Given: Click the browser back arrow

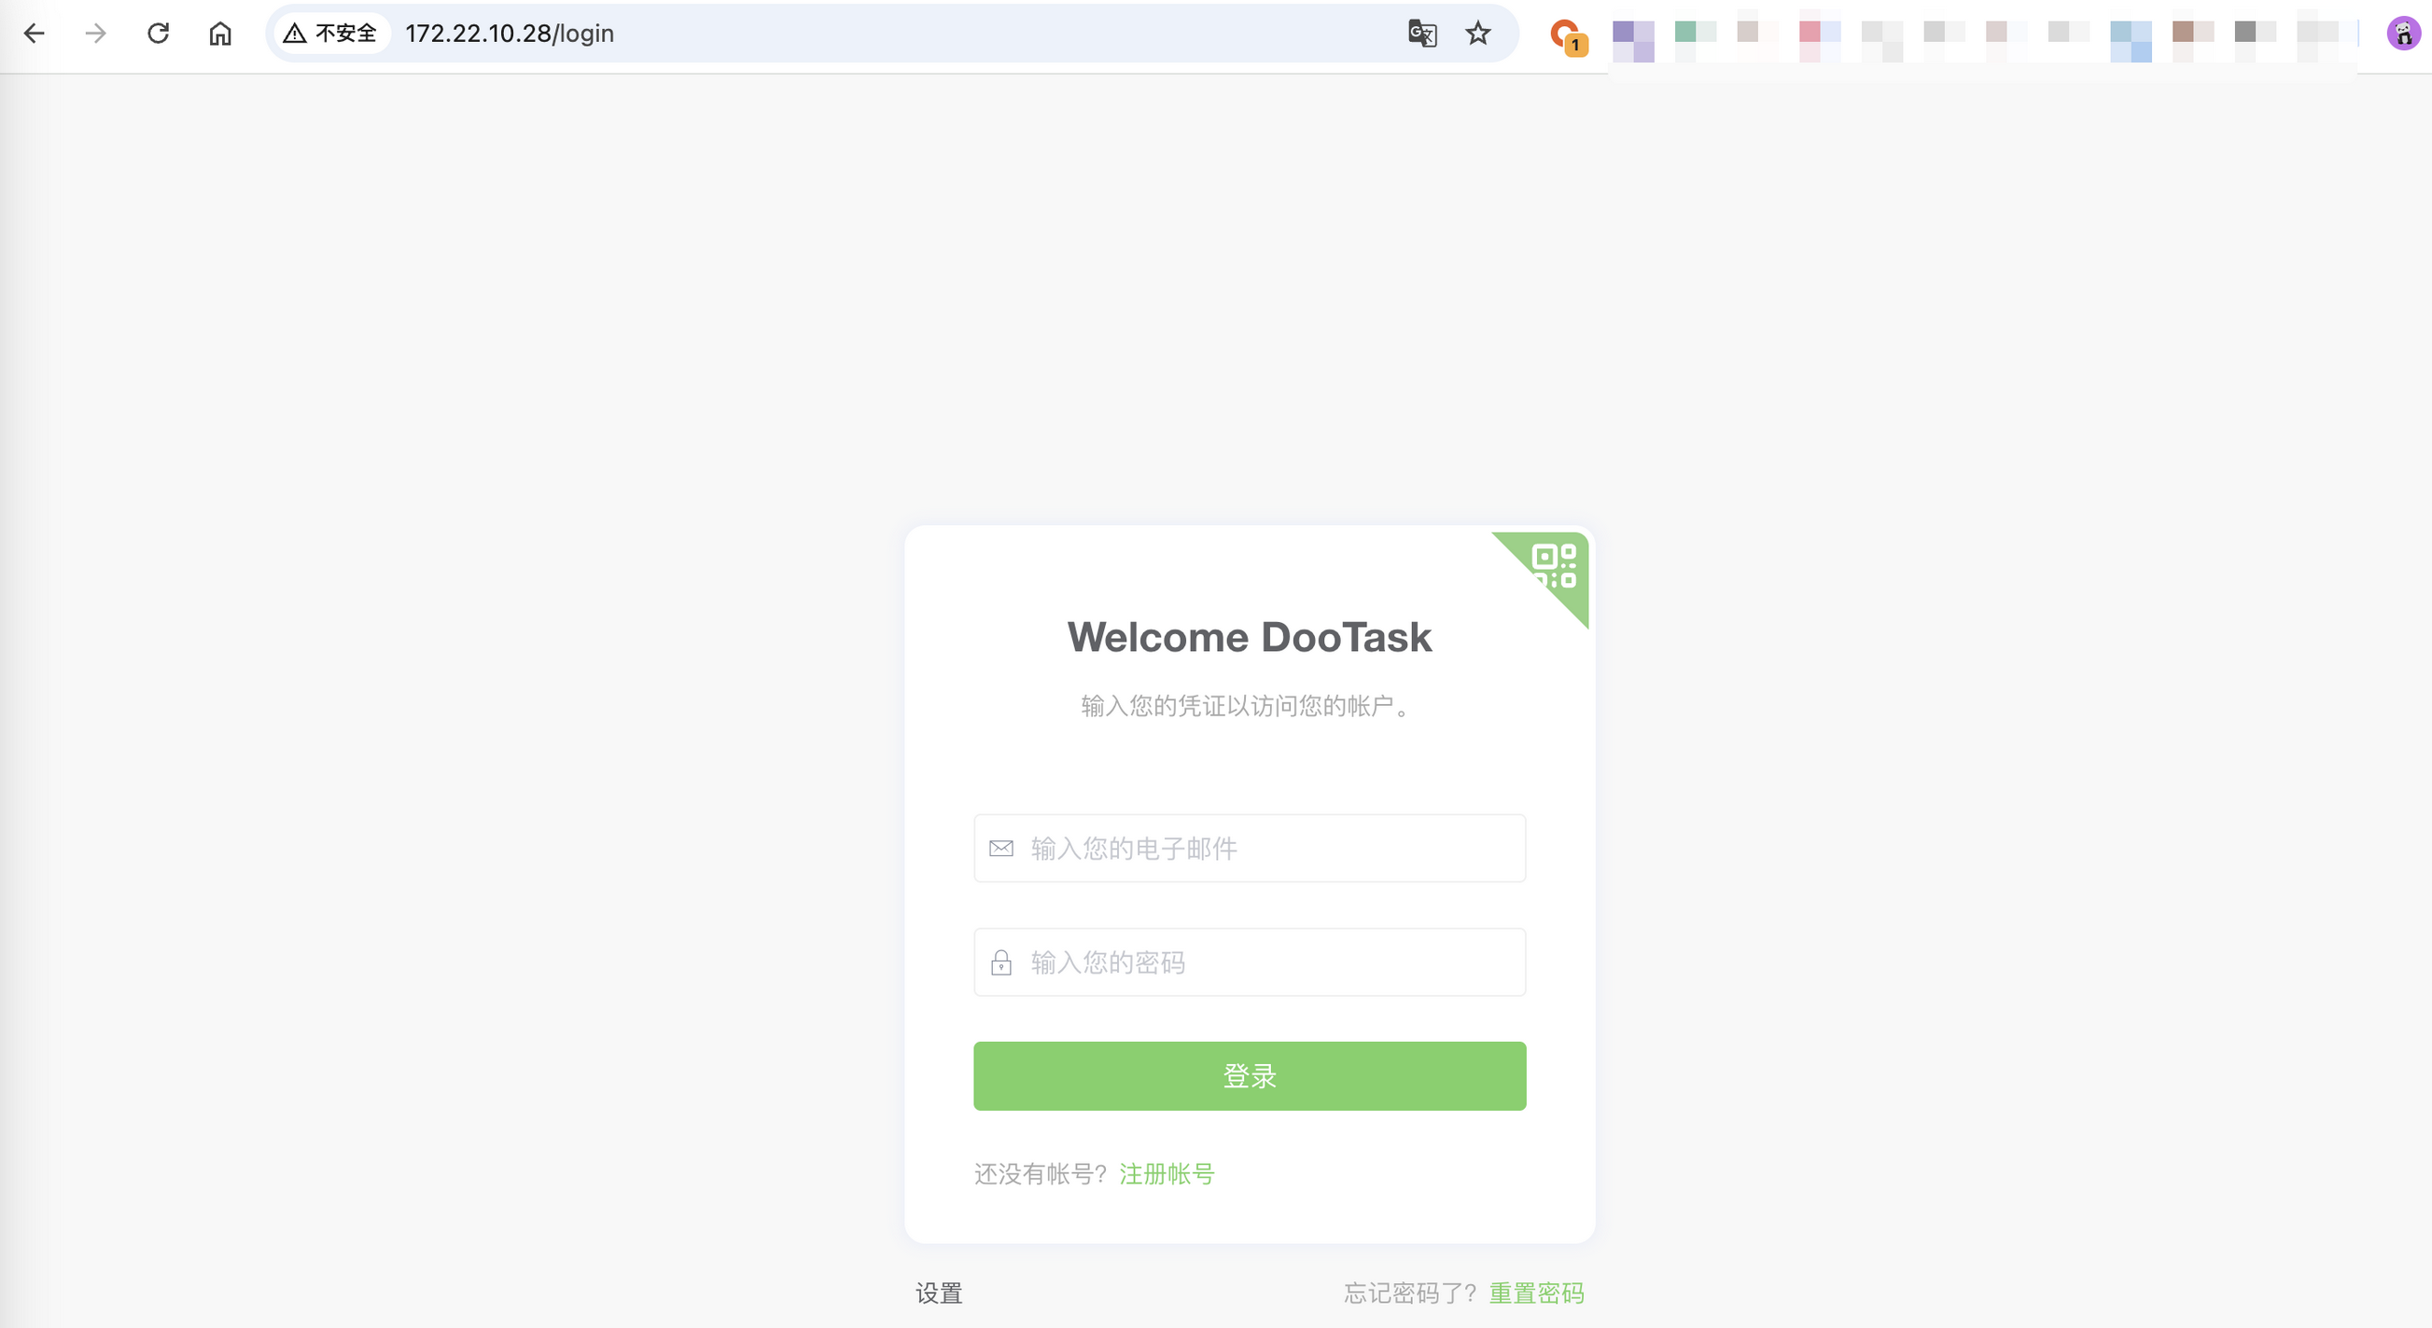Looking at the screenshot, I should (x=34, y=34).
